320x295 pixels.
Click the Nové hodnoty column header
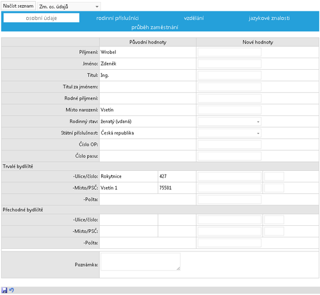pyautogui.click(x=258, y=42)
